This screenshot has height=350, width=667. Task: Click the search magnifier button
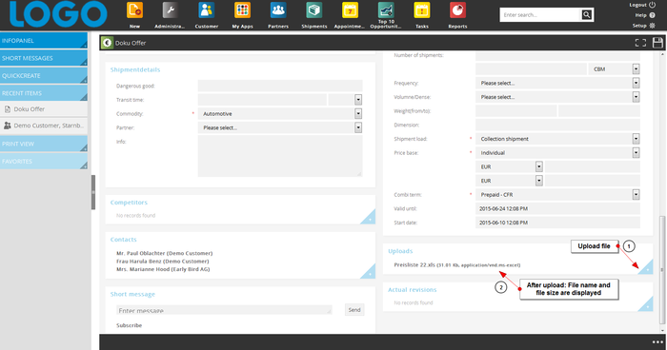click(587, 15)
